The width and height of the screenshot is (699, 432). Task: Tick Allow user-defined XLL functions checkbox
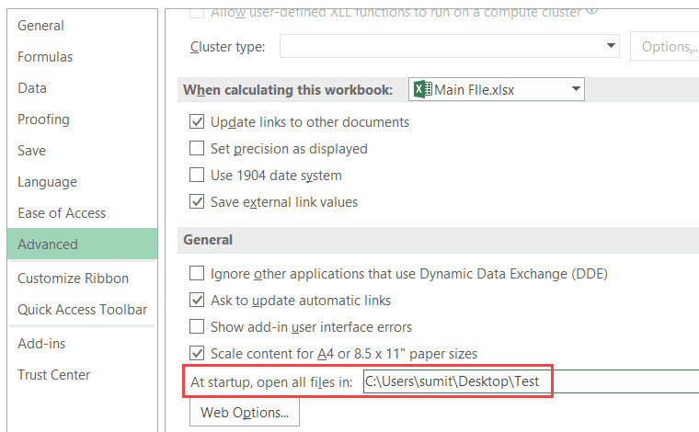point(197,12)
